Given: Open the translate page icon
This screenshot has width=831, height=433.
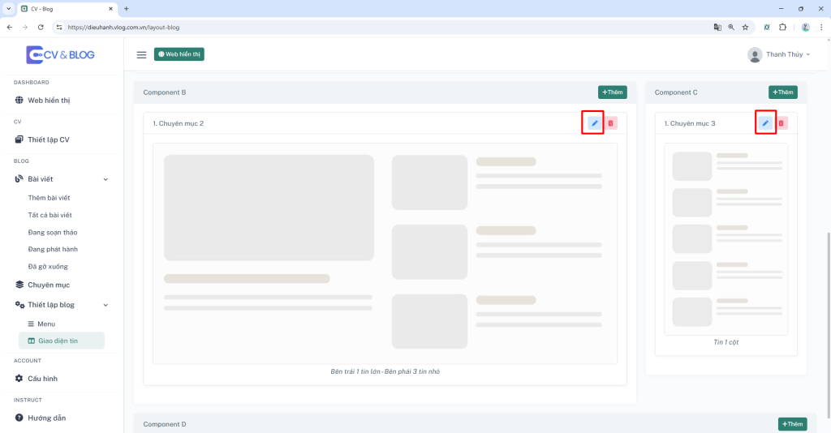Looking at the screenshot, I should coord(717,27).
